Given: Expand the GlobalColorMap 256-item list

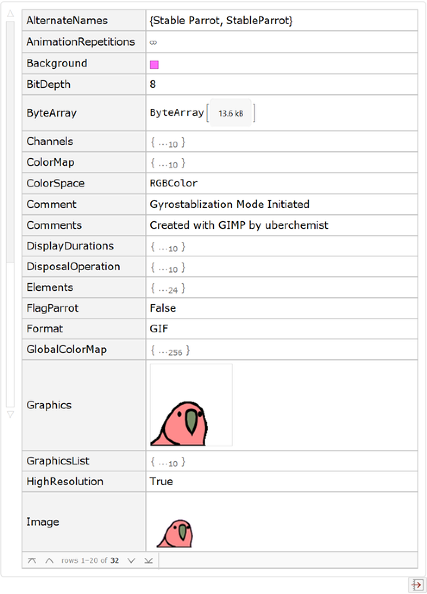Looking at the screenshot, I should tap(170, 351).
